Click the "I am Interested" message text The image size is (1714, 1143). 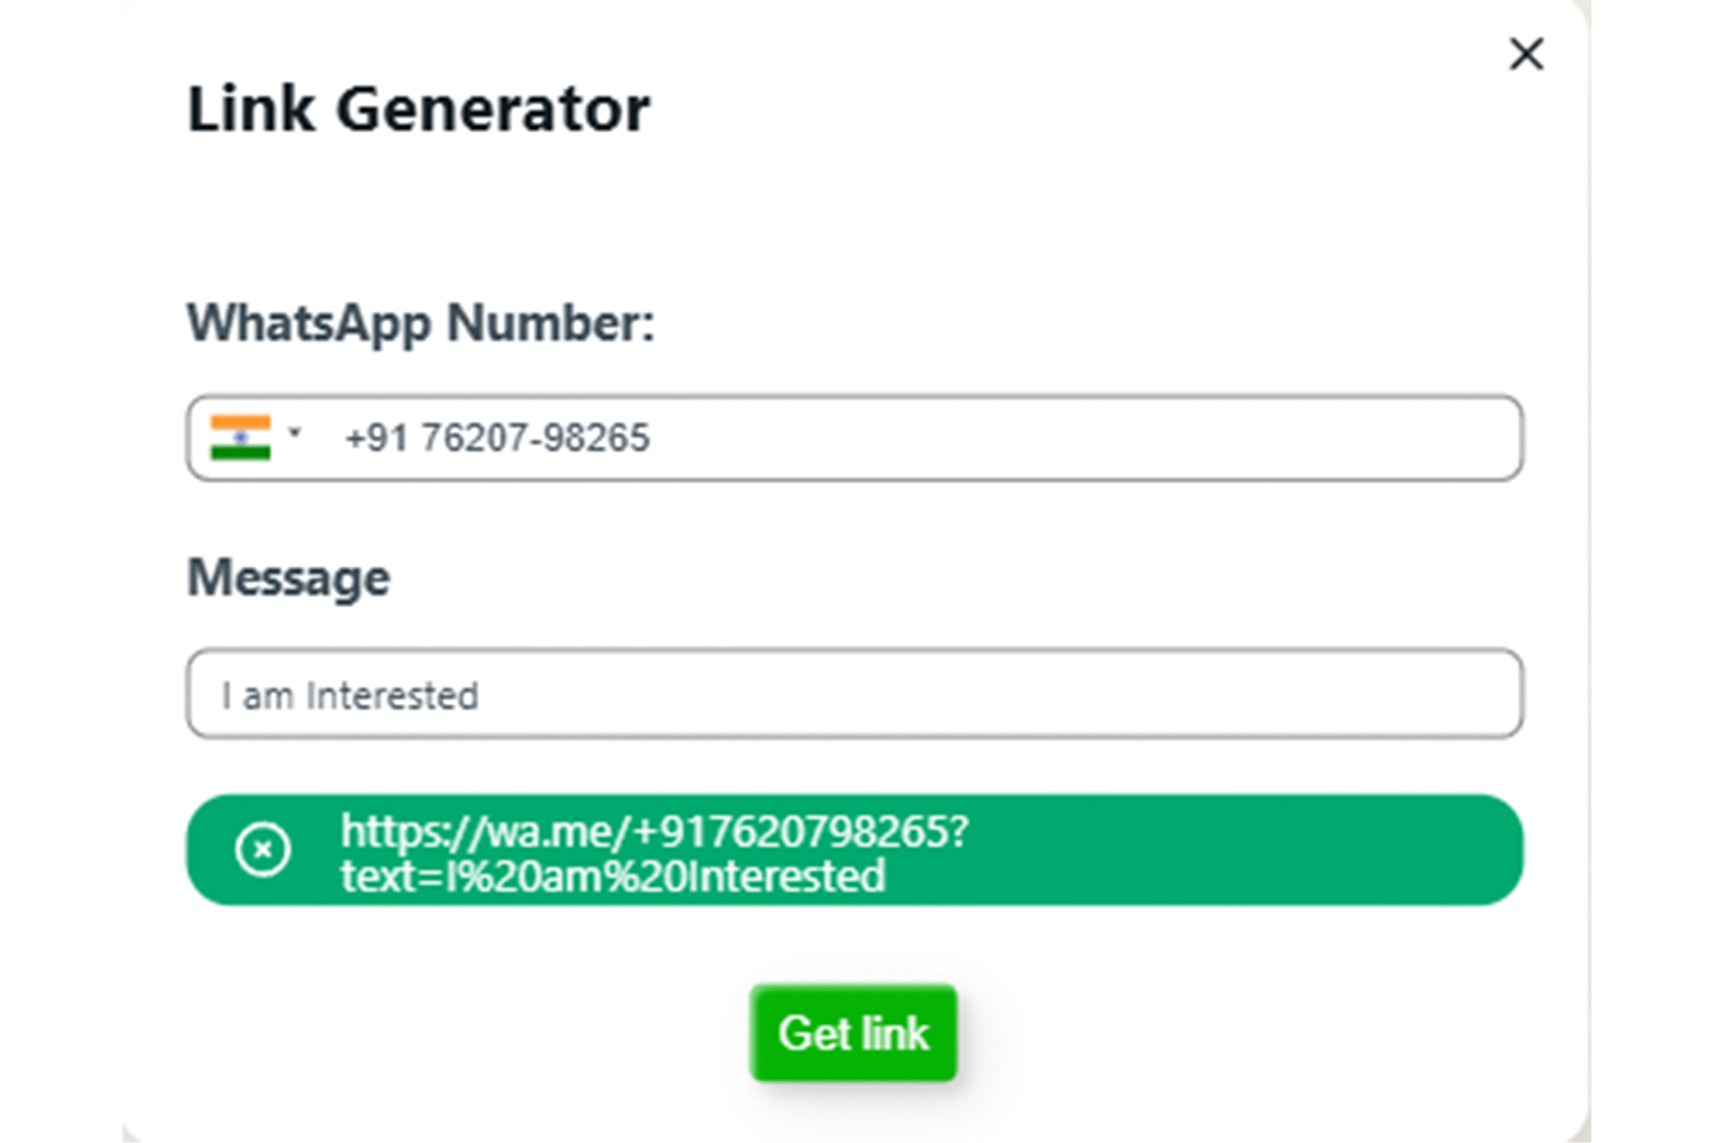point(349,696)
